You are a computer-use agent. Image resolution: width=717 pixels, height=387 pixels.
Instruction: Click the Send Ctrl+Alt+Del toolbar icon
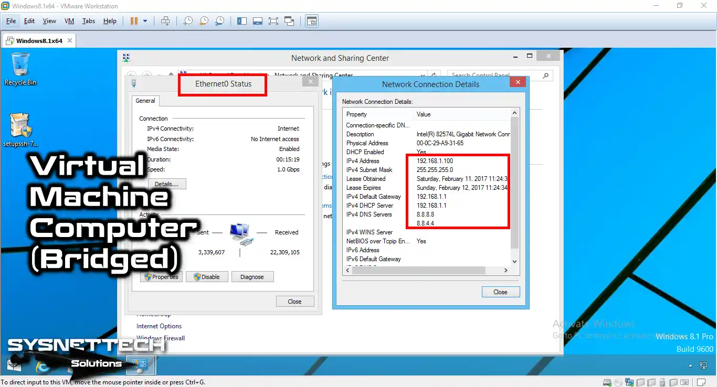point(165,21)
